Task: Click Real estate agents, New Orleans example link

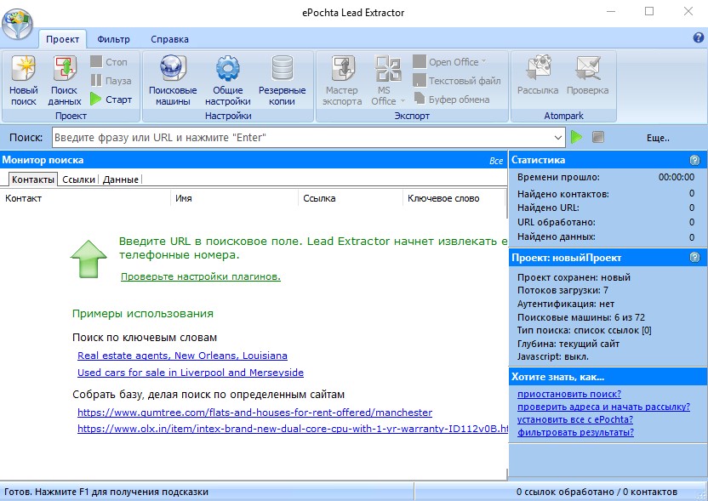Action: (182, 356)
